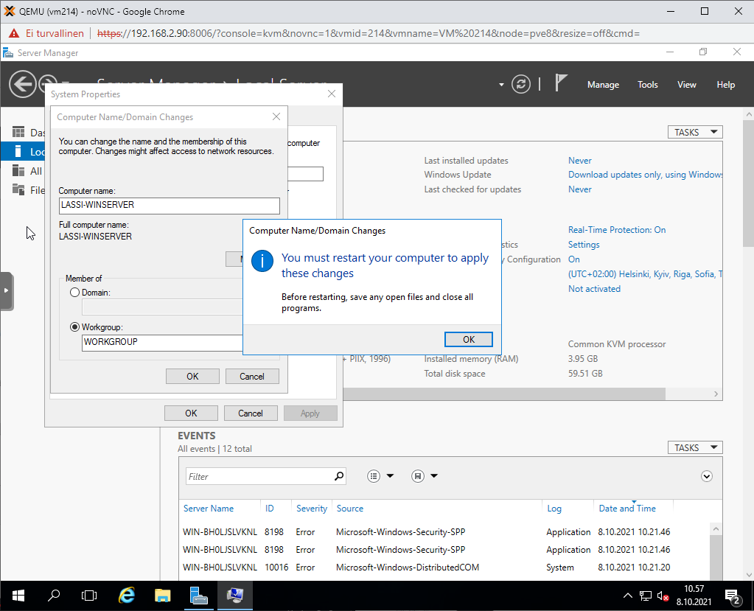
Task: Click the Properties horizontal scrollbar
Action: coord(505,394)
